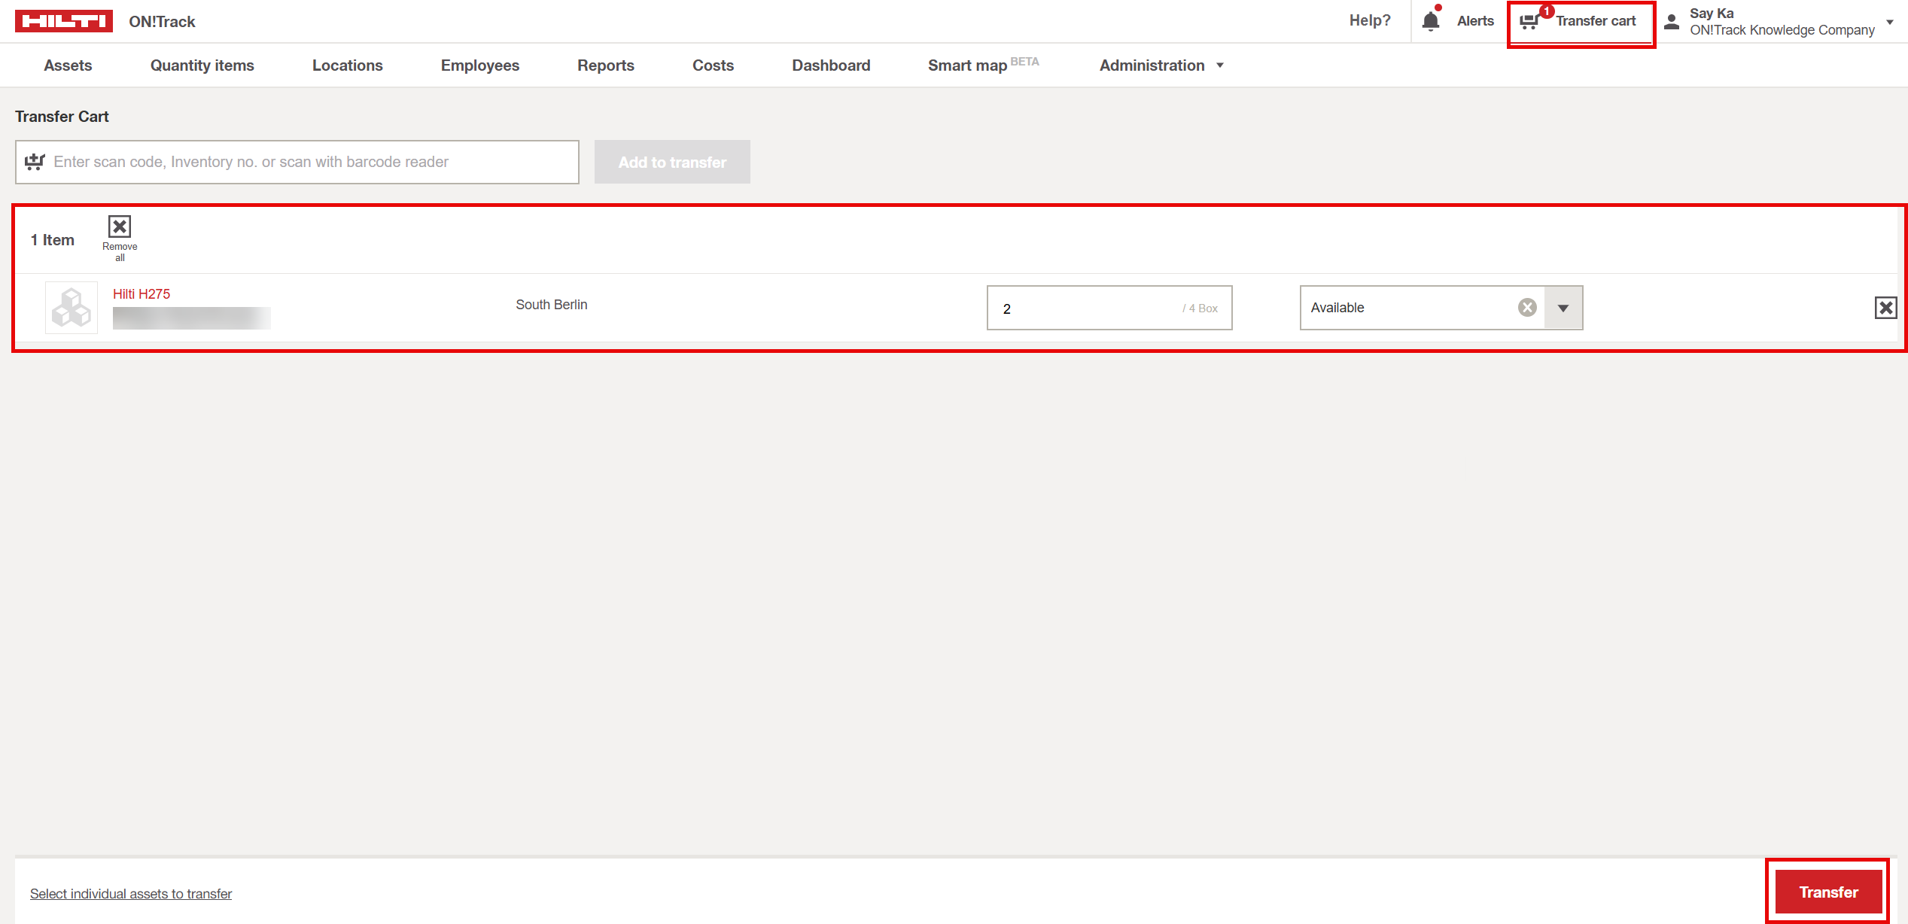Click the barcode scan cart icon
The height and width of the screenshot is (924, 1908).
[x=35, y=162]
